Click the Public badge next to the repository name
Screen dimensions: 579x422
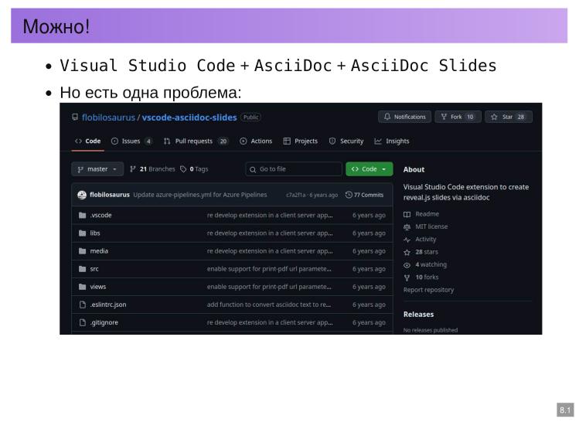[x=250, y=117]
